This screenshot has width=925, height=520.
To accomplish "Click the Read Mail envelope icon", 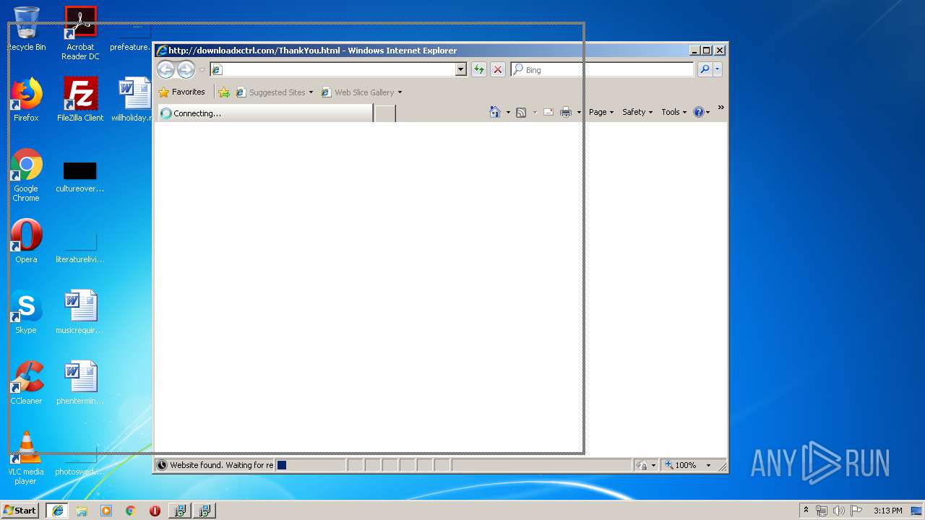I will [548, 112].
